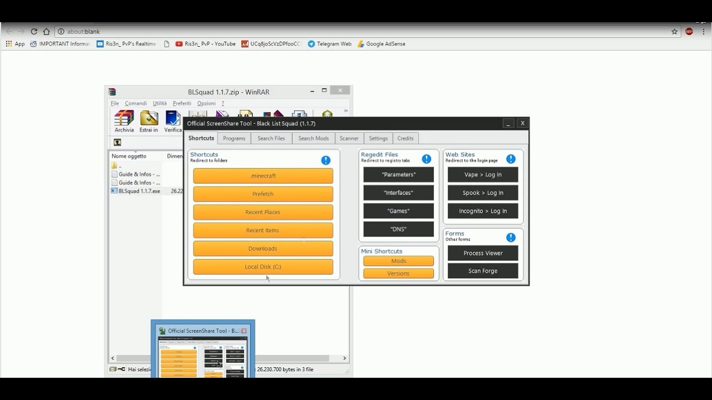The height and width of the screenshot is (400, 712).
Task: Reload the page in browser
Action: pos(34,32)
